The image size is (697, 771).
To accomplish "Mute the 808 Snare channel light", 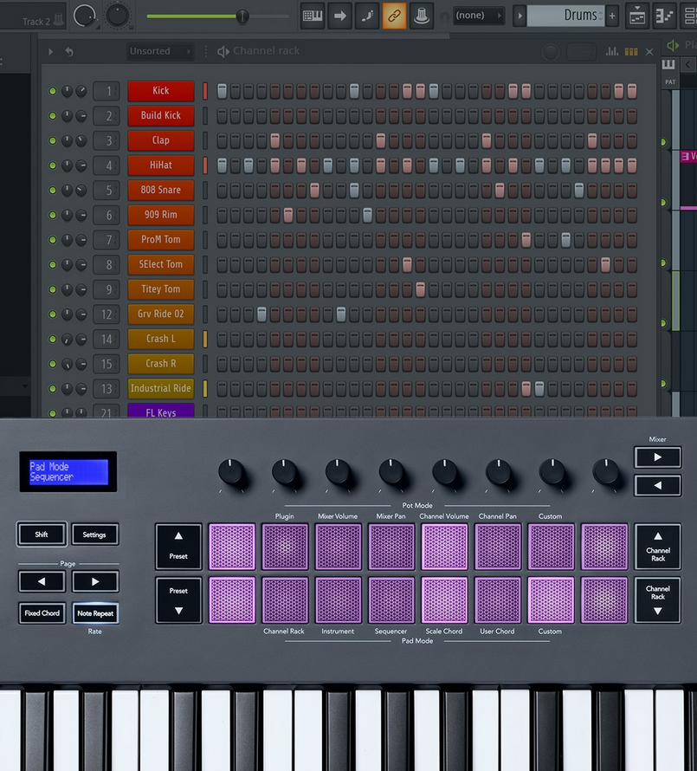I will [x=53, y=191].
